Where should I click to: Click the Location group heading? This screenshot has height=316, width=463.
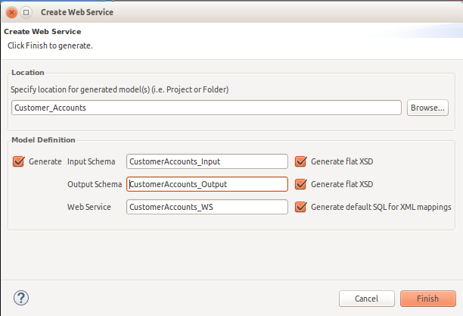(27, 73)
